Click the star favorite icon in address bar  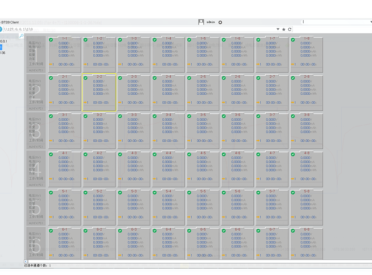click(x=284, y=29)
